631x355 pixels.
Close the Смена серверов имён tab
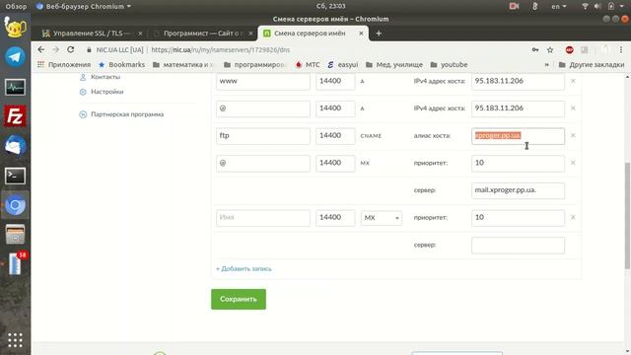pos(361,34)
